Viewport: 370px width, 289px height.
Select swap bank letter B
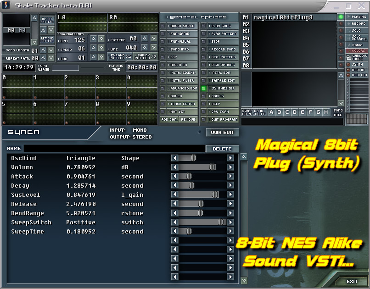[279, 112]
